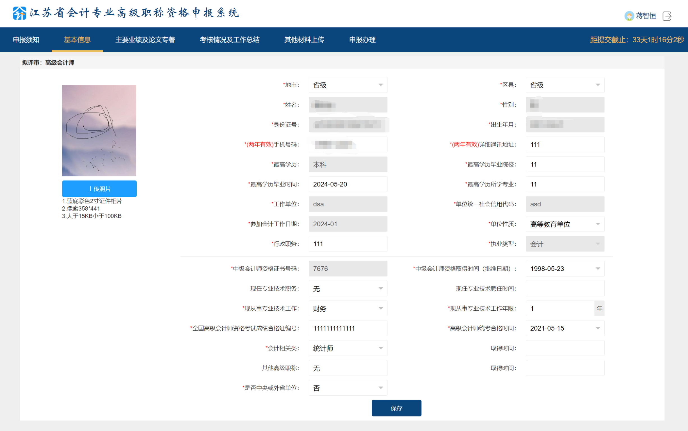Click the 保存 button
This screenshot has height=431, width=688.
click(x=396, y=408)
